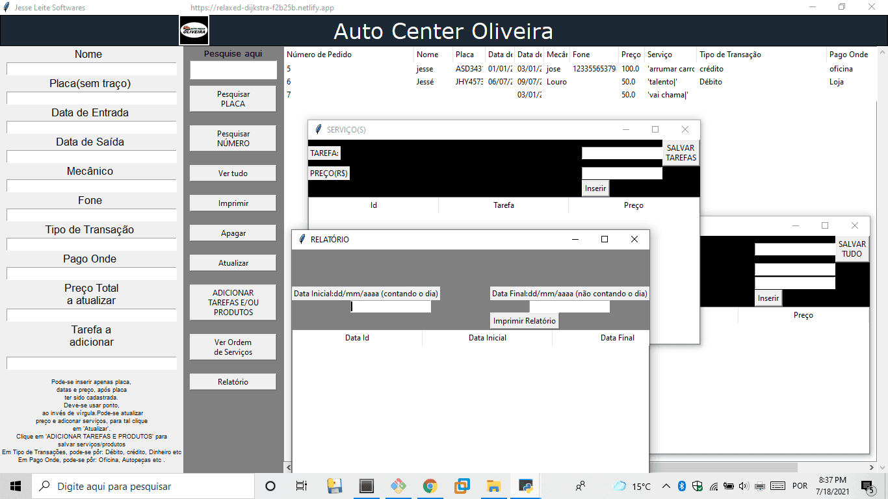Click the Número de Pedido column header
The width and height of the screenshot is (888, 499).
319,55
